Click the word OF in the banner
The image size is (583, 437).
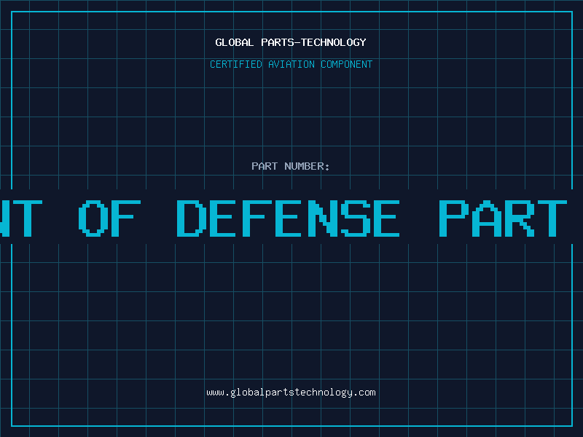point(110,219)
